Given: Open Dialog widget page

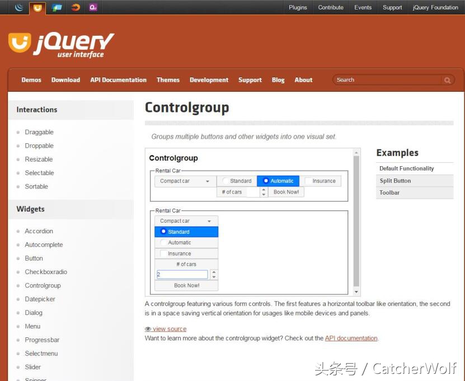Looking at the screenshot, I should click(x=34, y=313).
